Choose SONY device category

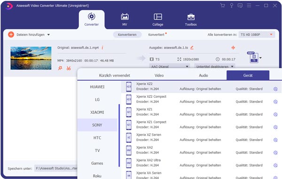[x=97, y=125]
